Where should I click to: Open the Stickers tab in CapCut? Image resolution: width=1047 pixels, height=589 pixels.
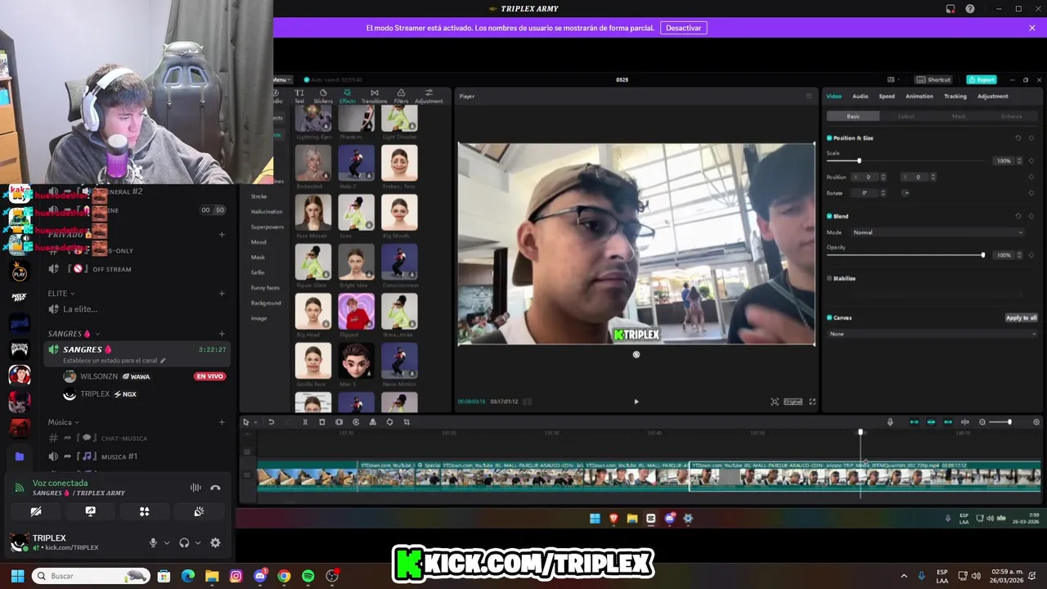323,96
